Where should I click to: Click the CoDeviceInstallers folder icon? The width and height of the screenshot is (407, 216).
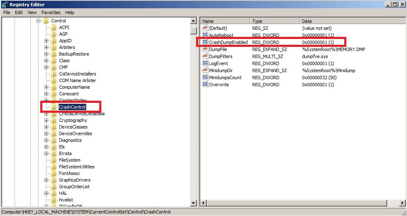coord(54,74)
